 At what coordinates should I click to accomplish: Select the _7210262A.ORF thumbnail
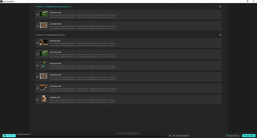click(x=43, y=87)
